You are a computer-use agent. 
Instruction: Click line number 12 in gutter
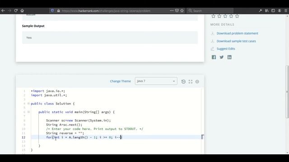click(x=23, y=137)
